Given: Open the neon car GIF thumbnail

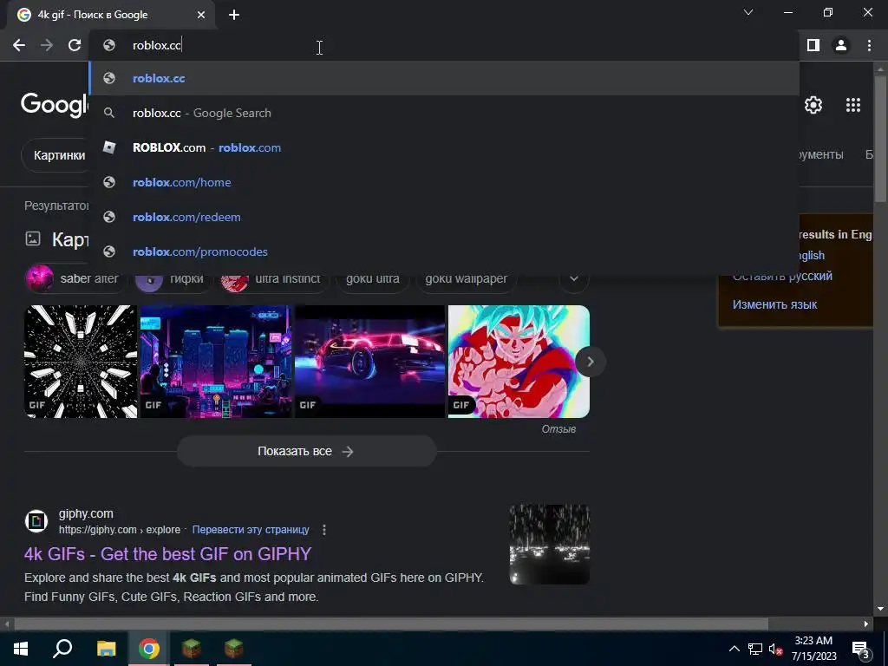Looking at the screenshot, I should click(369, 362).
